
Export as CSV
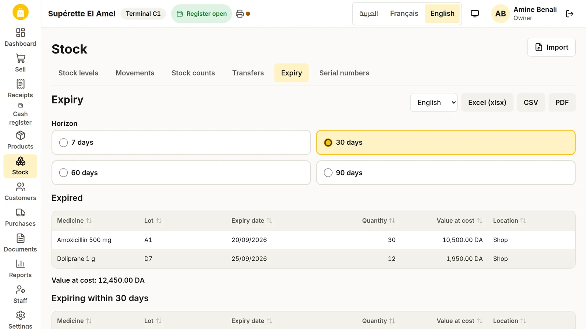coord(531,102)
